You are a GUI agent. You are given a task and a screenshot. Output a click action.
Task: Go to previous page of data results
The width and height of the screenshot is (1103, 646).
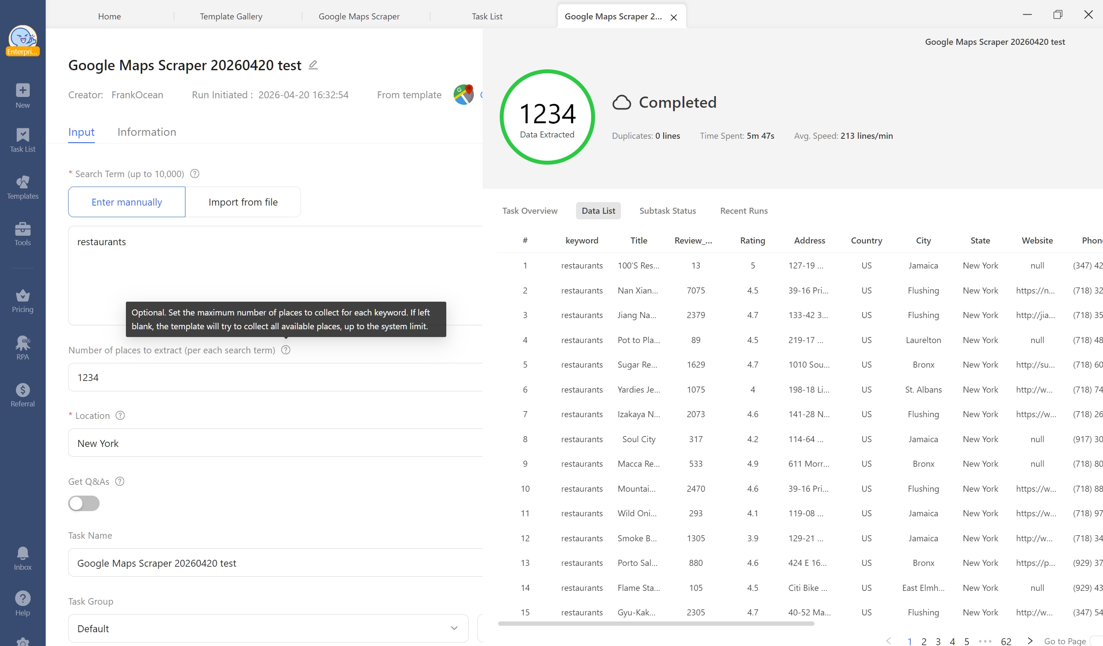point(889,641)
